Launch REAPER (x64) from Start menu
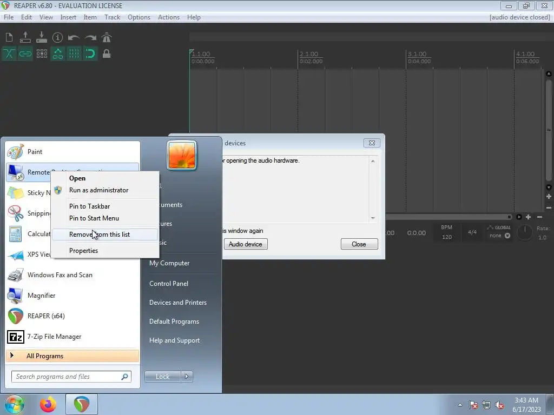Viewport: 554px width, 415px height. pos(72,316)
